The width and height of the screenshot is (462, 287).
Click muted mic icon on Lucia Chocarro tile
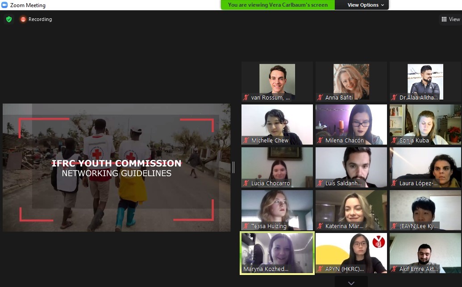click(246, 183)
